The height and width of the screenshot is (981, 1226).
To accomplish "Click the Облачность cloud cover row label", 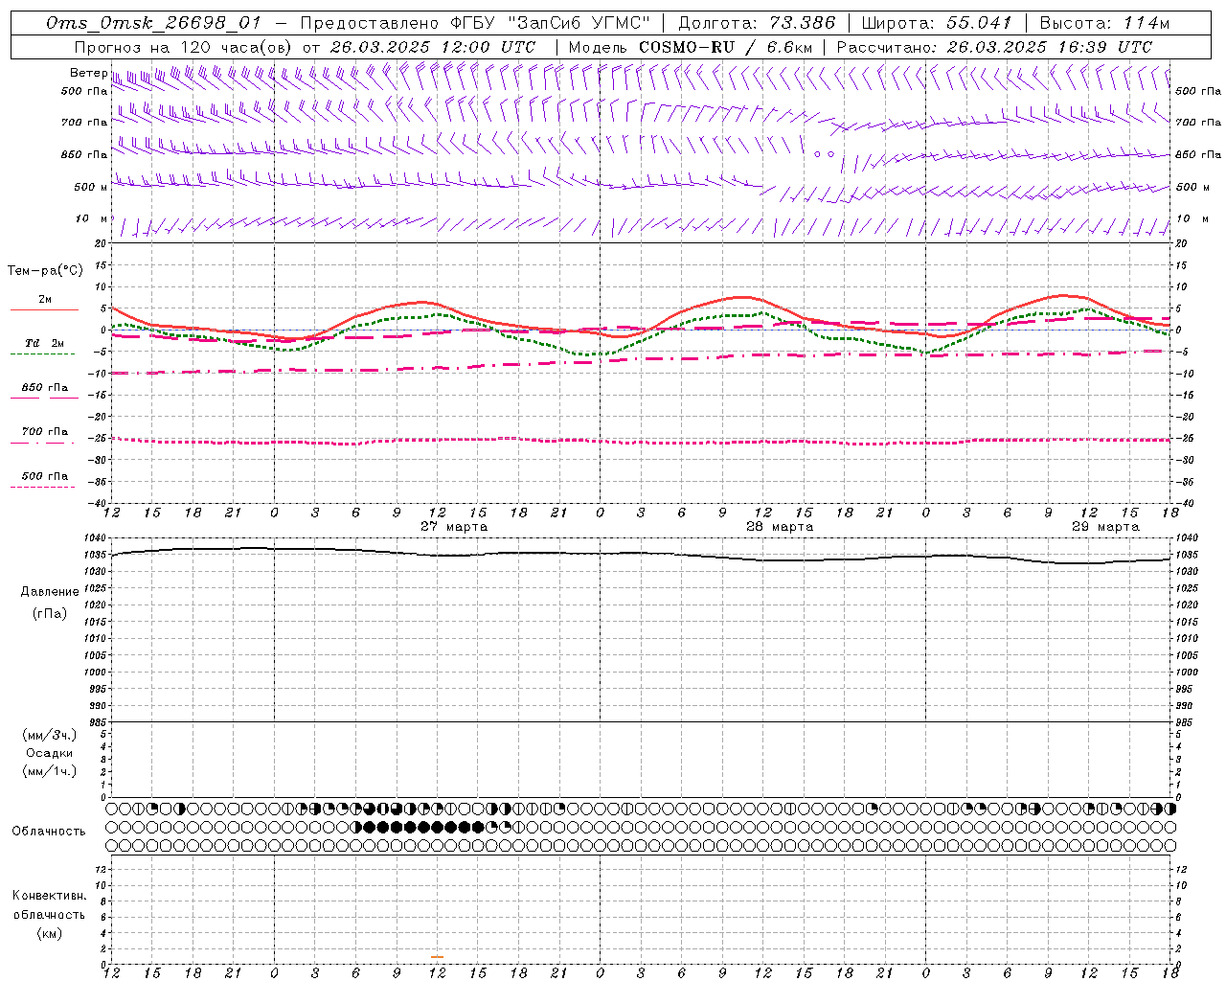I will [x=49, y=831].
